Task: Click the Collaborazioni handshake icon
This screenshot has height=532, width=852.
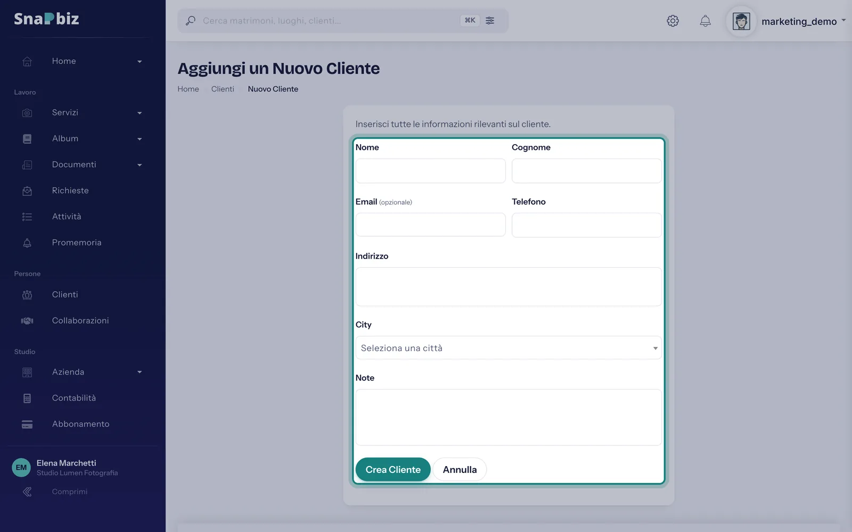Action: [x=27, y=321]
